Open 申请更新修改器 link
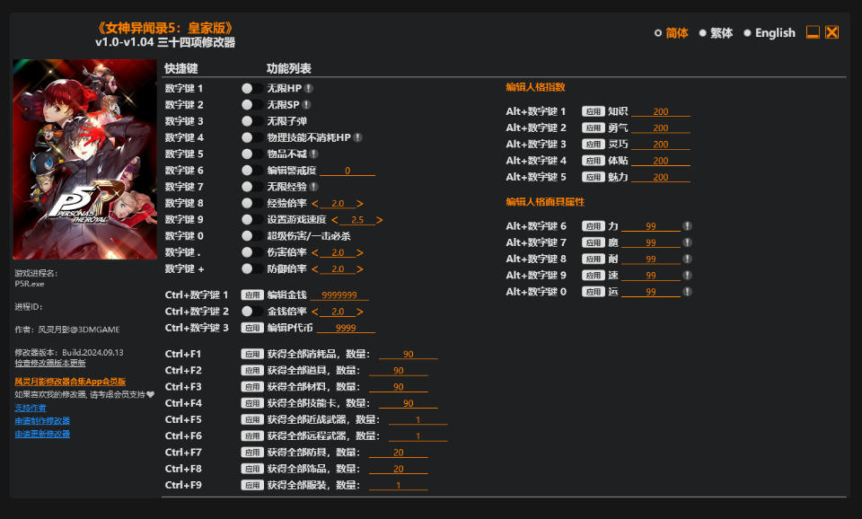The image size is (862, 519). (x=42, y=434)
